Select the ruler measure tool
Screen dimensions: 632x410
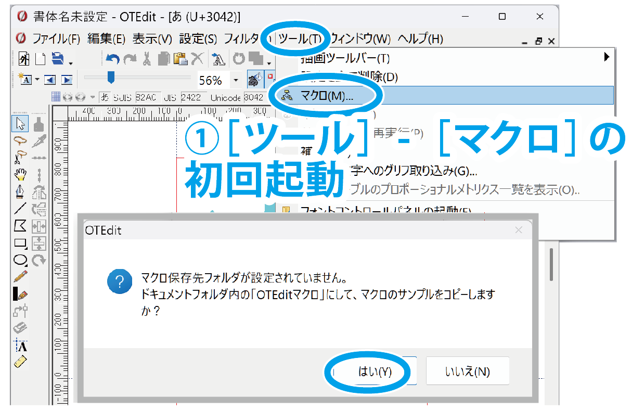coord(20,362)
